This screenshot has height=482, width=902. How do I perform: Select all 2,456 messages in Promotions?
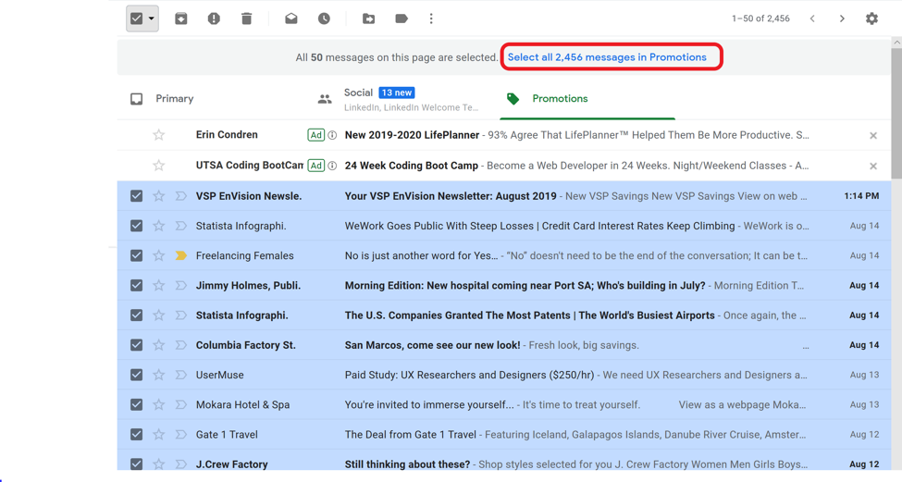click(x=607, y=57)
